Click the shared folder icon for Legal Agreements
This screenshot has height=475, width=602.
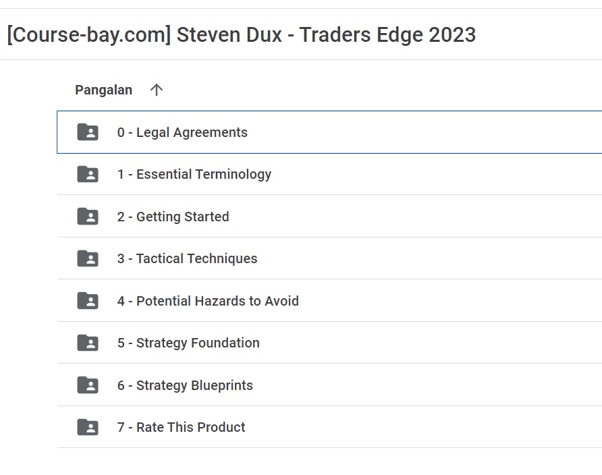click(x=88, y=132)
